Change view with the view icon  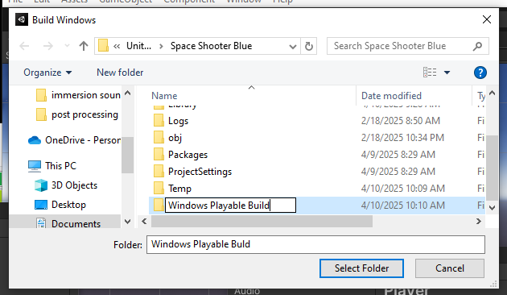point(430,73)
